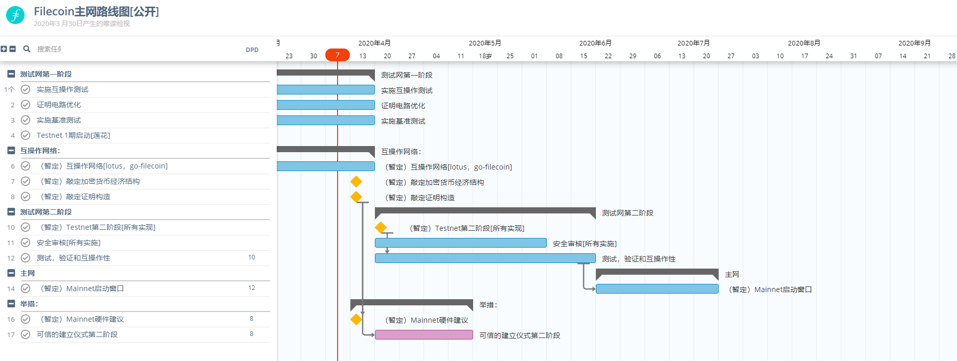The image size is (957, 361).
Task: Click the 测试网第二阶段 summary bar
Action: click(485, 210)
